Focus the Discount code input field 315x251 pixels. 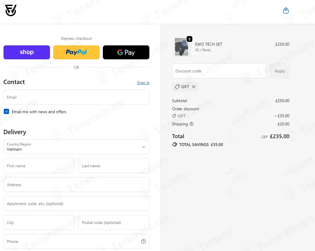click(x=219, y=71)
